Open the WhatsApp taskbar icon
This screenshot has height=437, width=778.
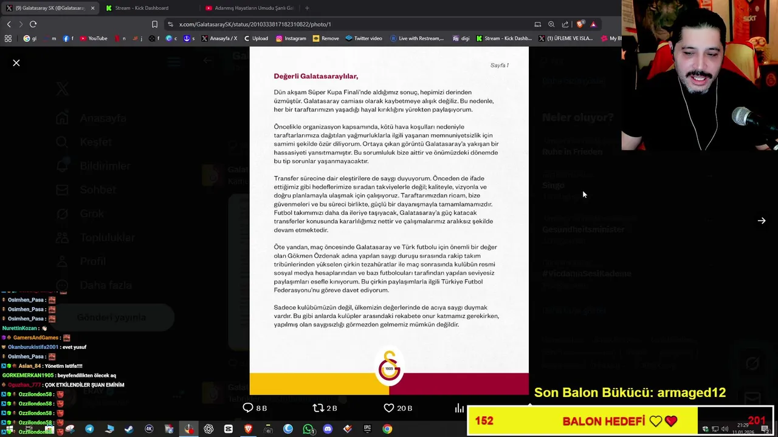(x=308, y=429)
